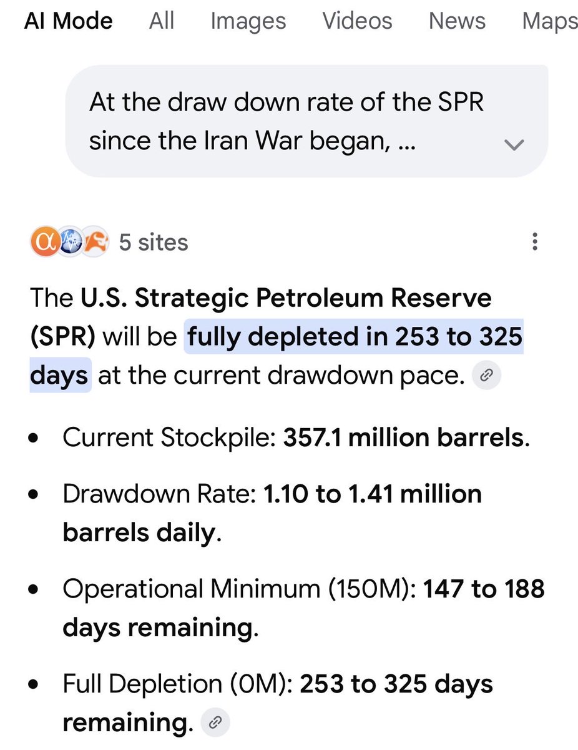The width and height of the screenshot is (578, 750).
Task: Select the Maps tab
Action: [x=550, y=21]
